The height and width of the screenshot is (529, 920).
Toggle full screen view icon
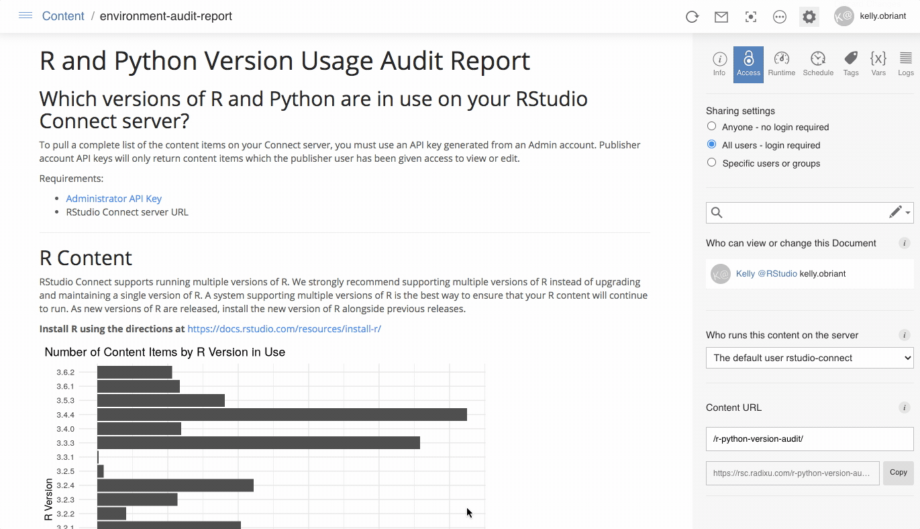coord(751,17)
